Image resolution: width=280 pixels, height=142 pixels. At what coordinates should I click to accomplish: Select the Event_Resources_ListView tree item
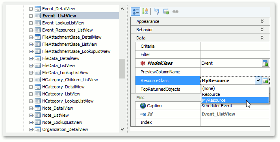point(67,30)
